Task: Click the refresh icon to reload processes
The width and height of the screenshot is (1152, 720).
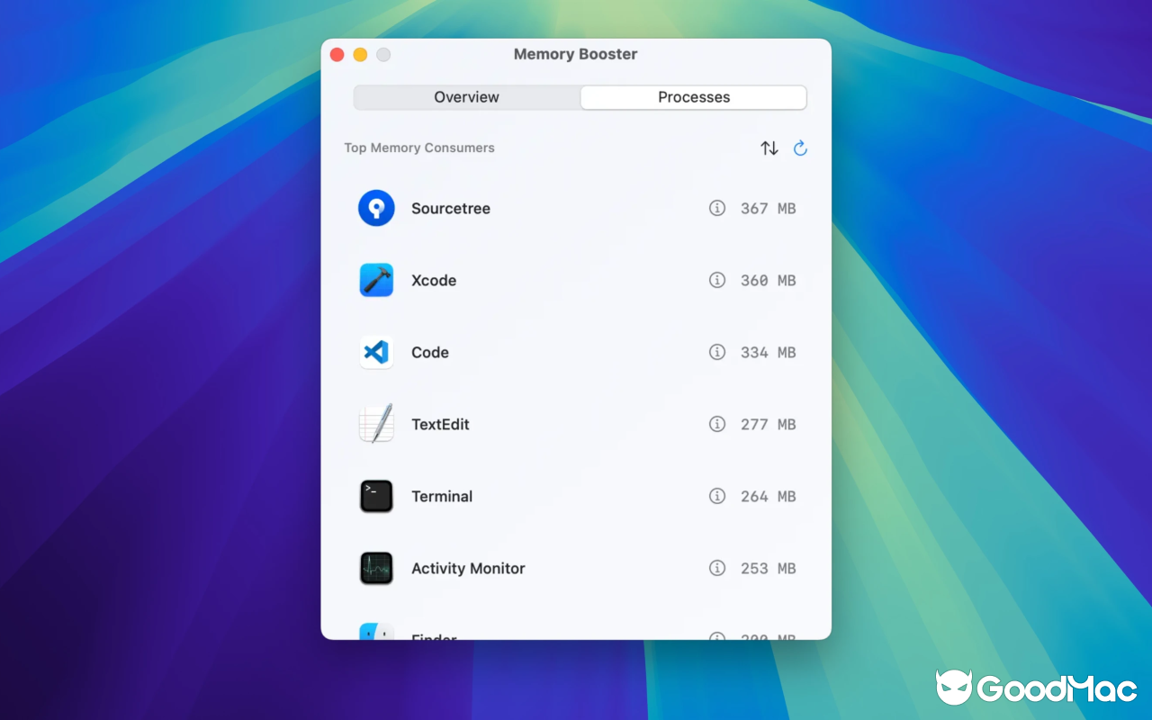Action: tap(800, 148)
